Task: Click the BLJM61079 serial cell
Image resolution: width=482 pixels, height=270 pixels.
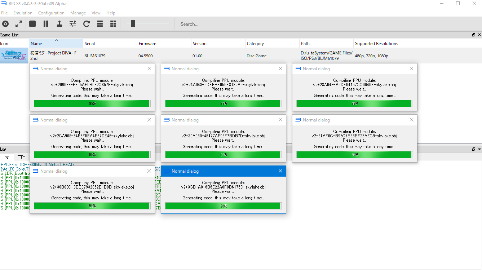Action: tap(95, 56)
